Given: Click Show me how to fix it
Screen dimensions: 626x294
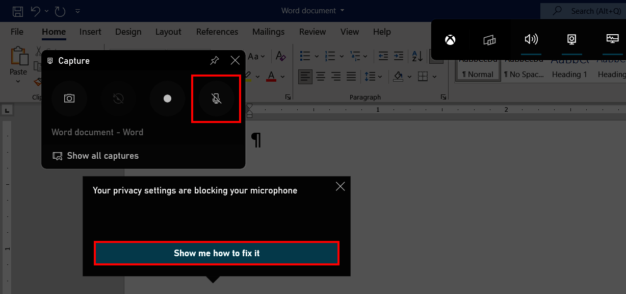Looking at the screenshot, I should (x=216, y=253).
